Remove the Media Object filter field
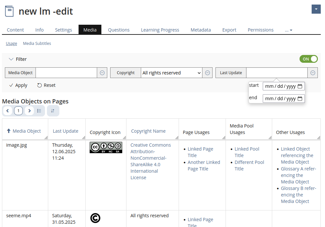The width and height of the screenshot is (325, 227). tap(102, 73)
